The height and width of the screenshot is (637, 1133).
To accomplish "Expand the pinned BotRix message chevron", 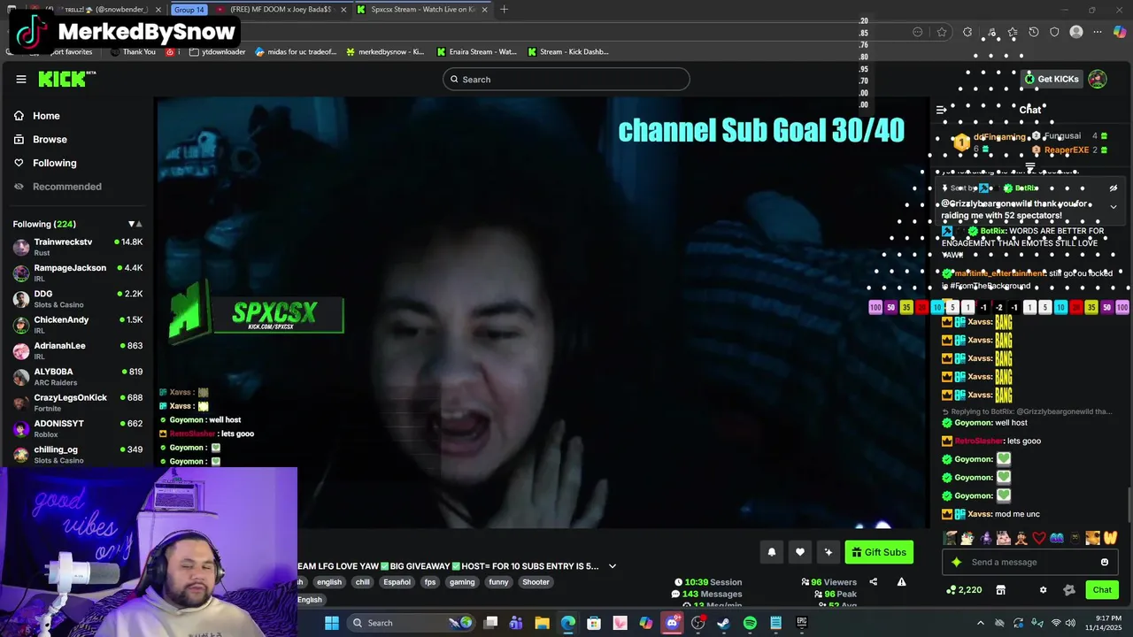I will point(1114,206).
